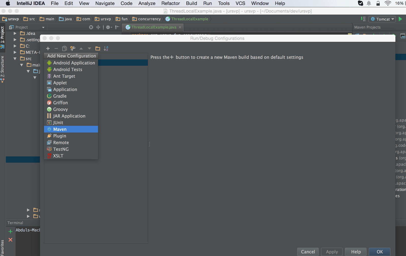Expand the .settings folder
Screen dimensions: 406x256
(x=15, y=40)
